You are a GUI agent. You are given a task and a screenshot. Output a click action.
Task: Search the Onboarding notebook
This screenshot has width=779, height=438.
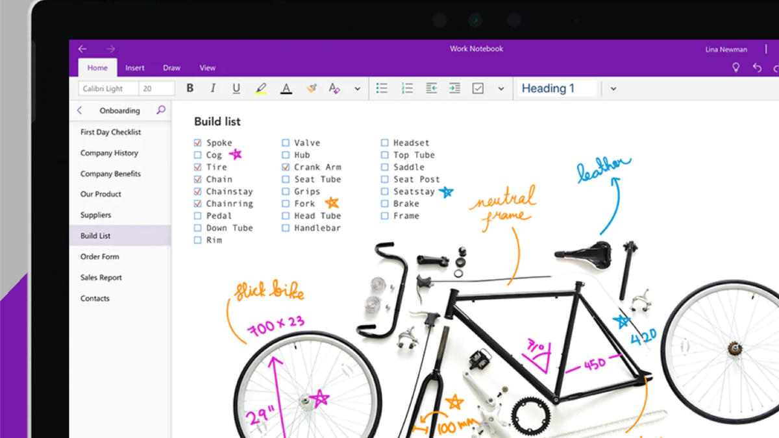pos(160,110)
